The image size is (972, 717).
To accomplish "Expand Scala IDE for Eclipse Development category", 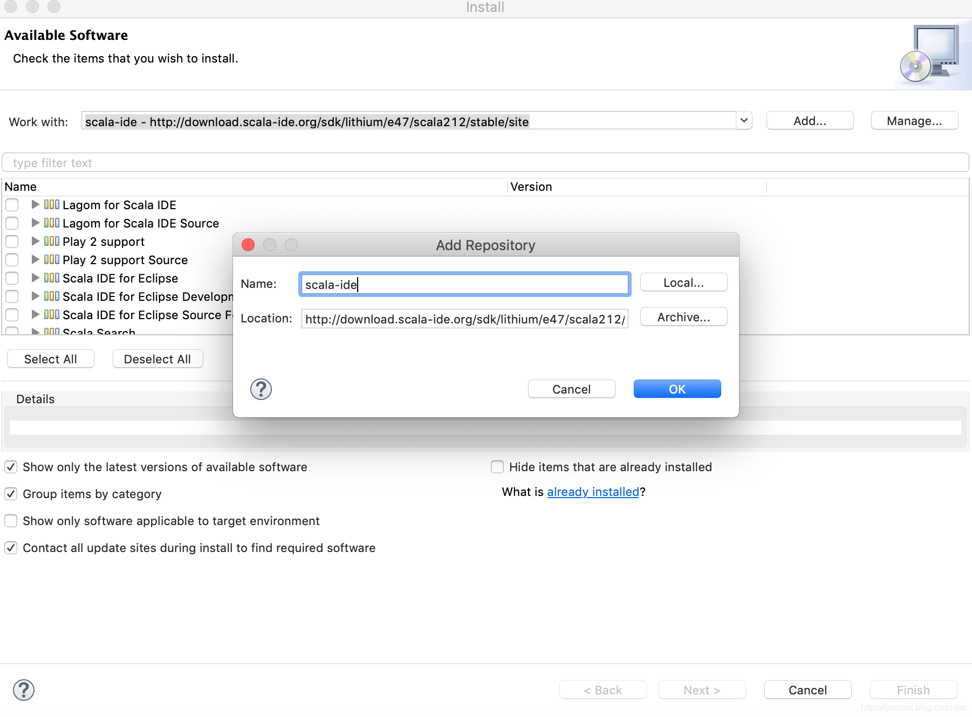I will click(x=36, y=296).
